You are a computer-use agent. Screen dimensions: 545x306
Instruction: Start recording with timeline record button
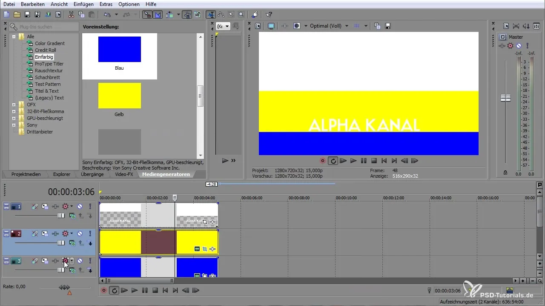(104, 291)
